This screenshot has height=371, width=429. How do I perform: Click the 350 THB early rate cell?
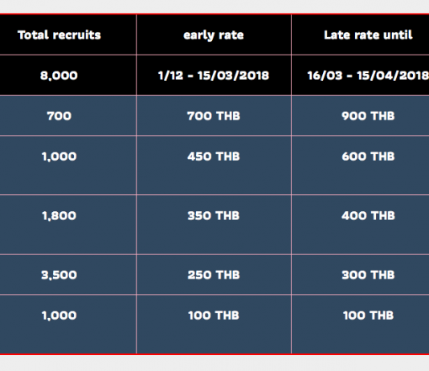214,225
